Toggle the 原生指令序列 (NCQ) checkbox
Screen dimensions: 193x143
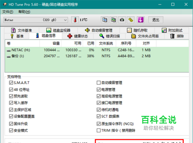[x=98, y=124]
